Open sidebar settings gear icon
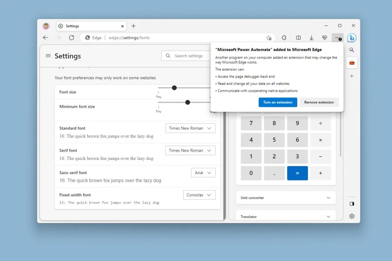The height and width of the screenshot is (261, 392). pyautogui.click(x=352, y=216)
